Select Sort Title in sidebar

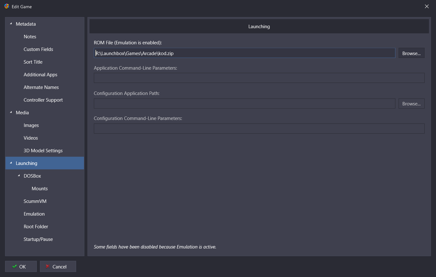click(x=33, y=62)
